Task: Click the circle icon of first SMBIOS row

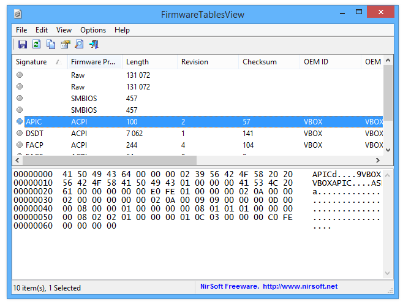Action: (x=20, y=98)
